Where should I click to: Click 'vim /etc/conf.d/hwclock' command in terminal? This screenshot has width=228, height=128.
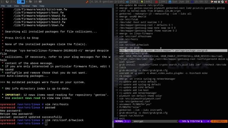64,120
